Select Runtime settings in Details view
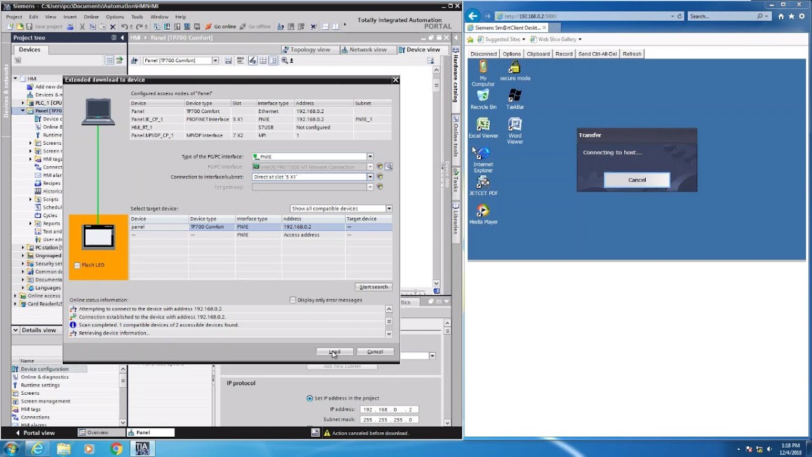The width and height of the screenshot is (812, 457). [x=40, y=385]
